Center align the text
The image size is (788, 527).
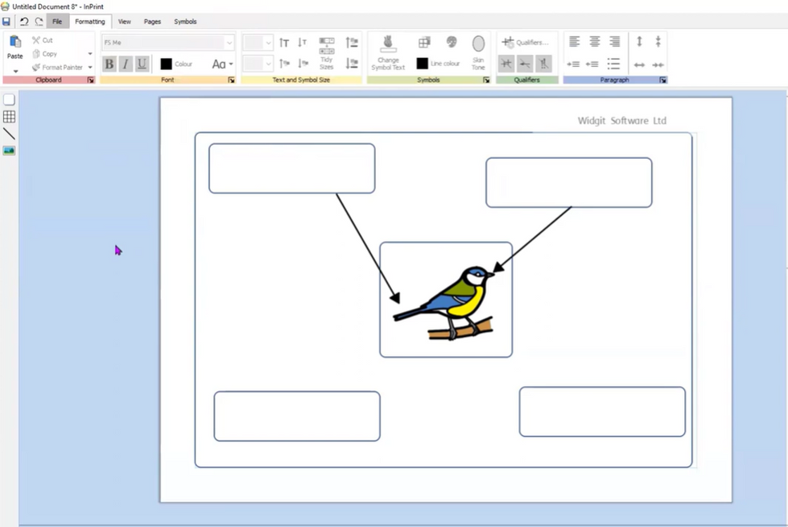point(595,42)
